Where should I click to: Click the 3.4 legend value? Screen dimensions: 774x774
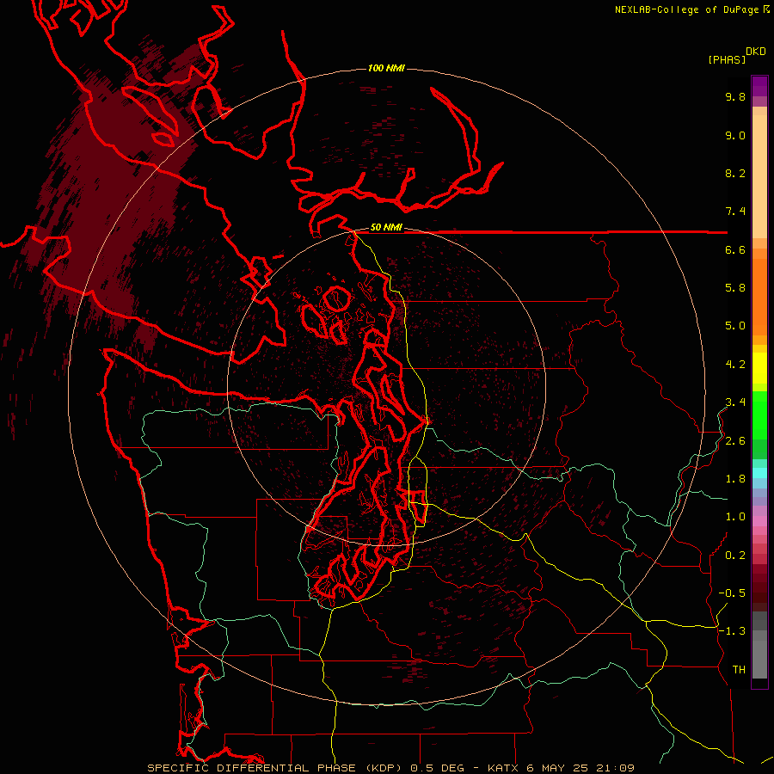(735, 402)
